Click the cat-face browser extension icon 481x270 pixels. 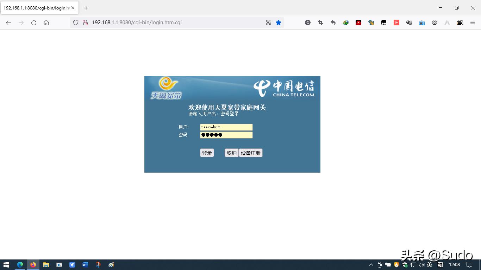point(434,22)
